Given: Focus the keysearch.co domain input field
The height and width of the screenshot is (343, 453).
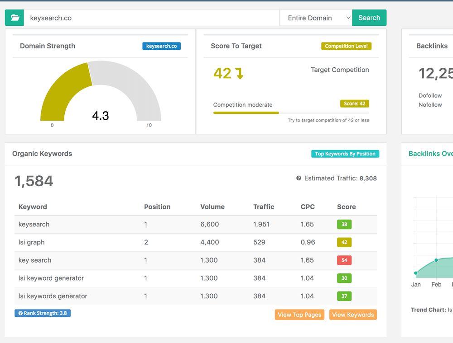Looking at the screenshot, I should click(151, 18).
